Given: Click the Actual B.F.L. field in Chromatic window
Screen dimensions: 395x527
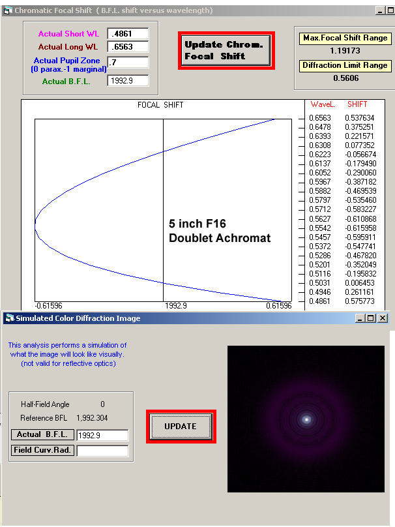Looking at the screenshot, I should pyautogui.click(x=128, y=81).
